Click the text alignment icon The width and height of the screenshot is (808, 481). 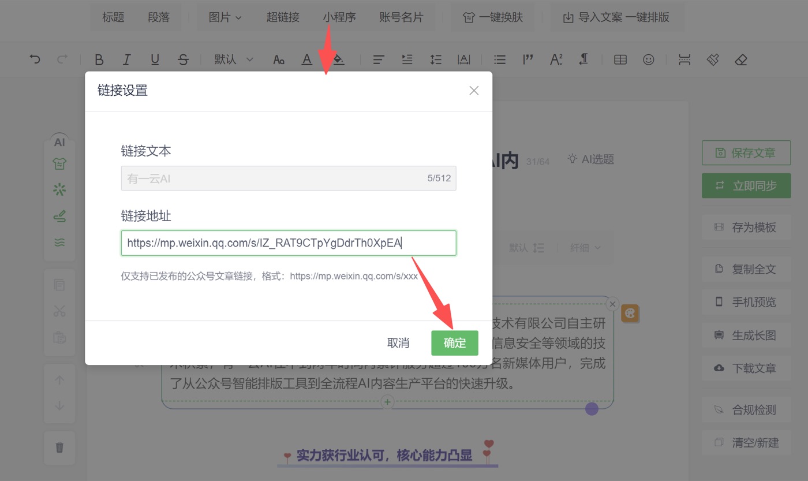[x=379, y=59]
